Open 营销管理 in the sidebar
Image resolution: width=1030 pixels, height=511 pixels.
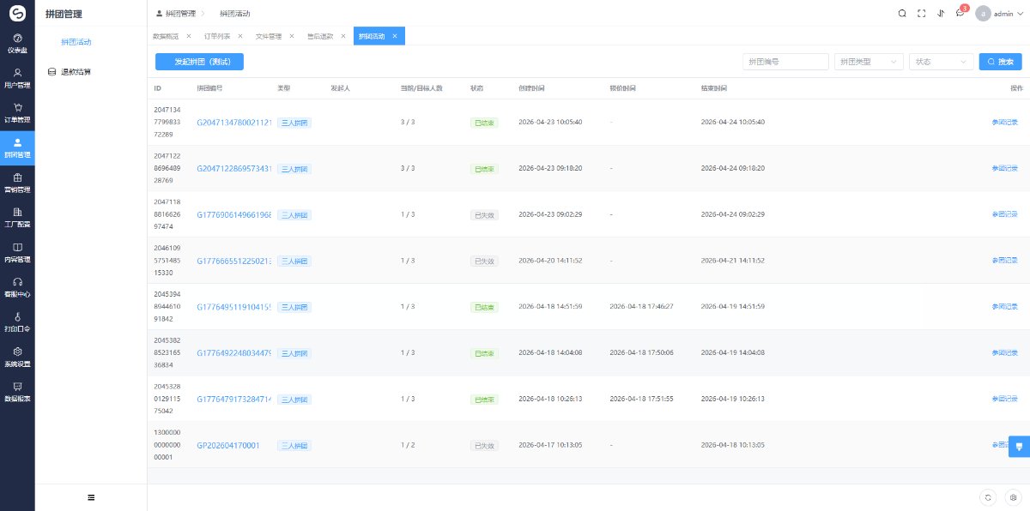tap(17, 183)
